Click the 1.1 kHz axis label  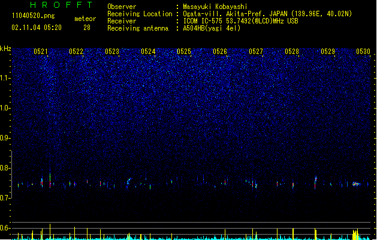pyautogui.click(x=5, y=78)
